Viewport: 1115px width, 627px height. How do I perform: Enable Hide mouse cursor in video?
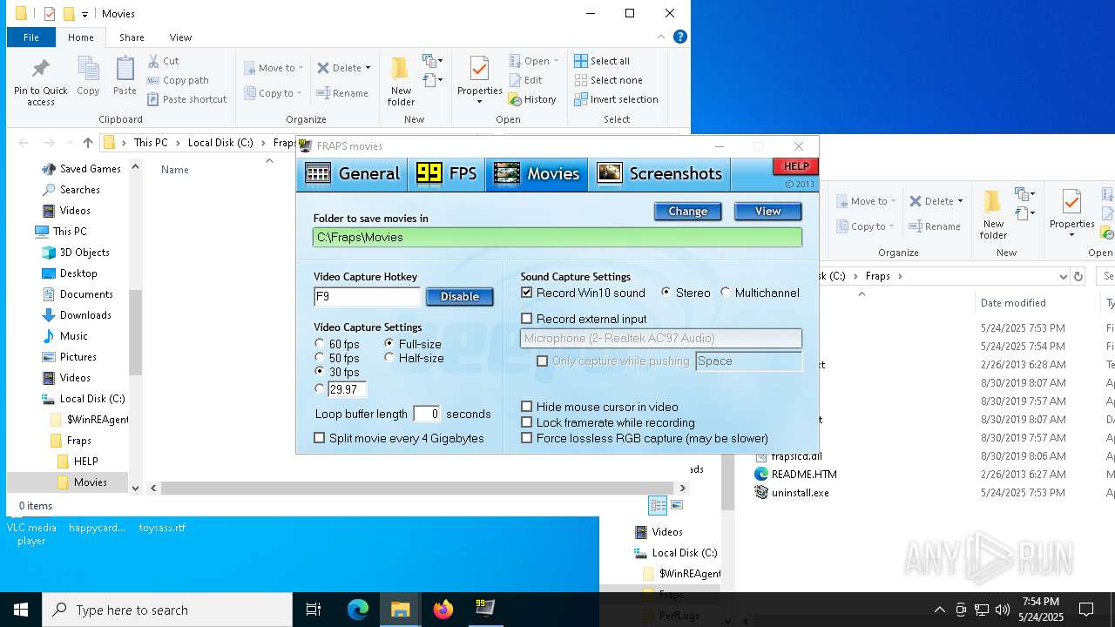click(526, 407)
